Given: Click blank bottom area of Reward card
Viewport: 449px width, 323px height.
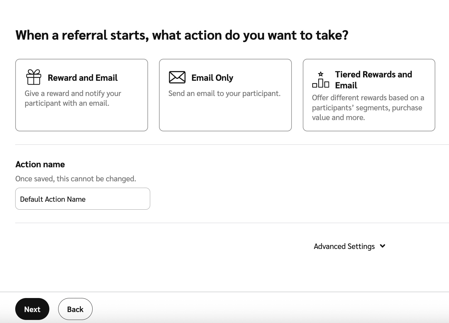Looking at the screenshot, I should point(81,120).
